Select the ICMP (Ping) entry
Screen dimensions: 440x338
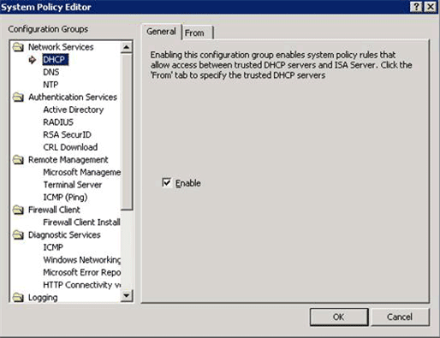pyautogui.click(x=65, y=198)
